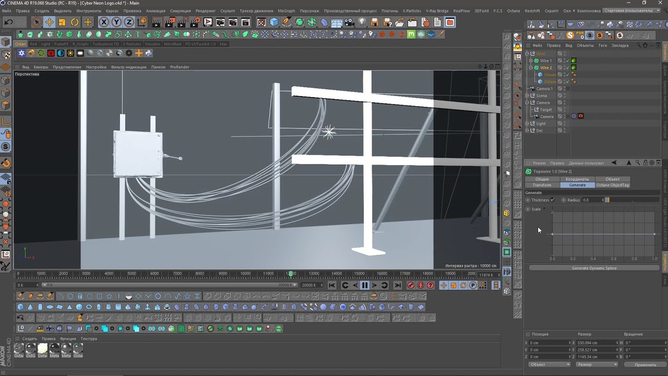Select the white Defa material thumbnail

(42, 349)
